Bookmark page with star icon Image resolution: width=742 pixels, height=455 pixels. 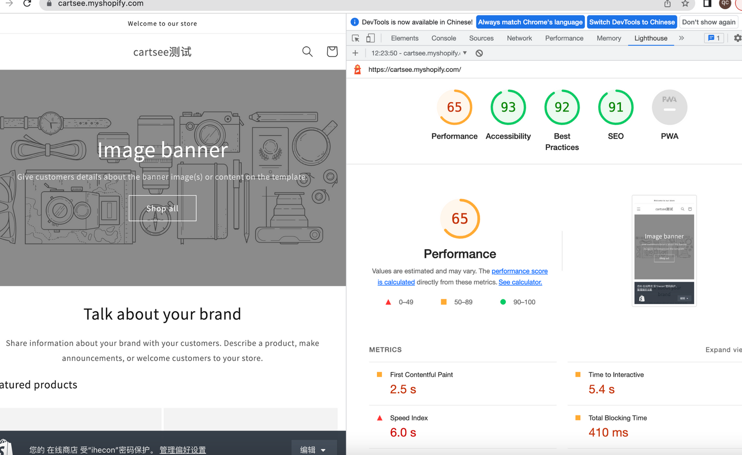(x=685, y=4)
